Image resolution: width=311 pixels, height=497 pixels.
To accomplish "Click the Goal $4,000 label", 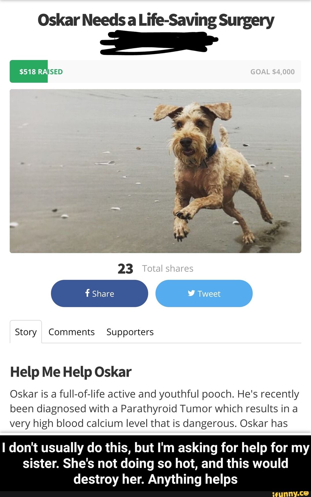I will pos(272,72).
